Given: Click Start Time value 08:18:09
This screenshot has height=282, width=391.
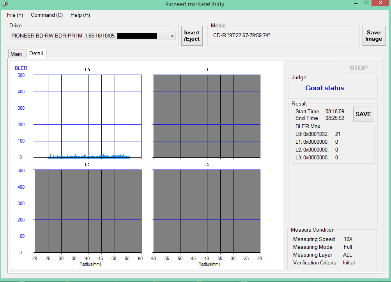Looking at the screenshot, I should click(x=335, y=111).
